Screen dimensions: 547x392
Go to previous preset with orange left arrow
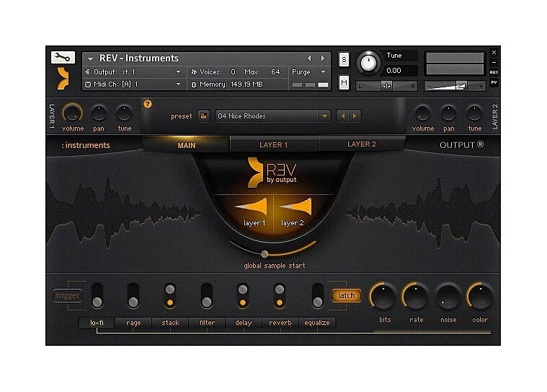click(343, 116)
